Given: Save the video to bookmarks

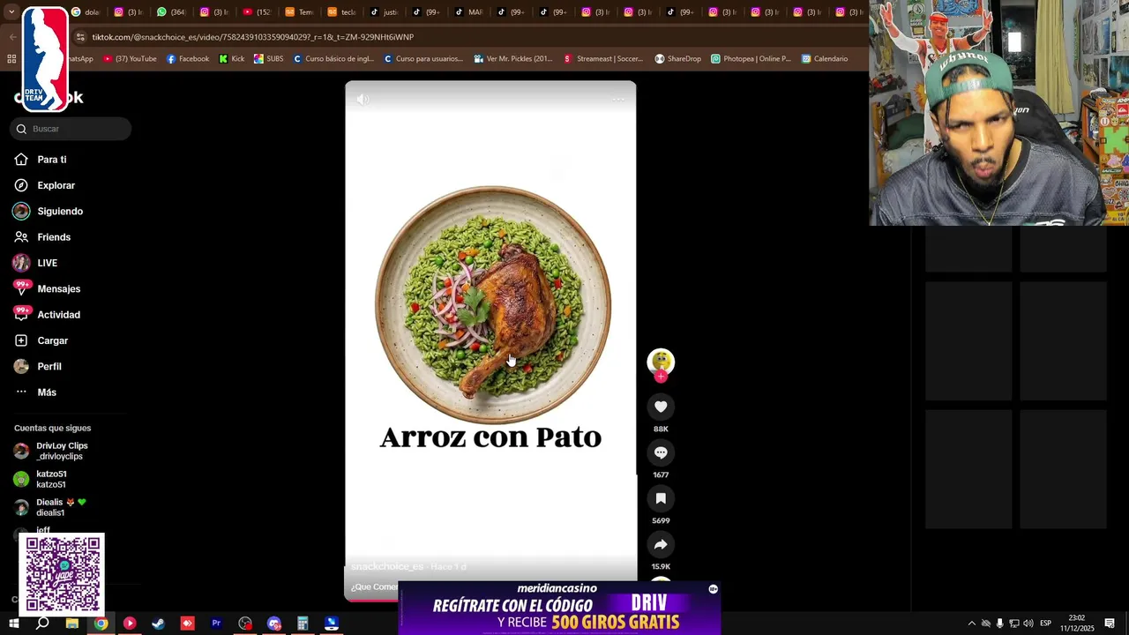Looking at the screenshot, I should [x=661, y=498].
